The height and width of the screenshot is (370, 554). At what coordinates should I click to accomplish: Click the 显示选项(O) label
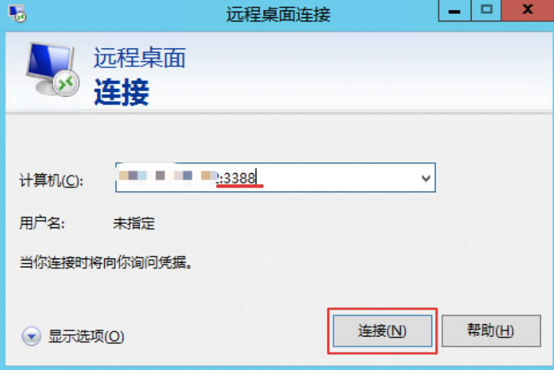[87, 336]
